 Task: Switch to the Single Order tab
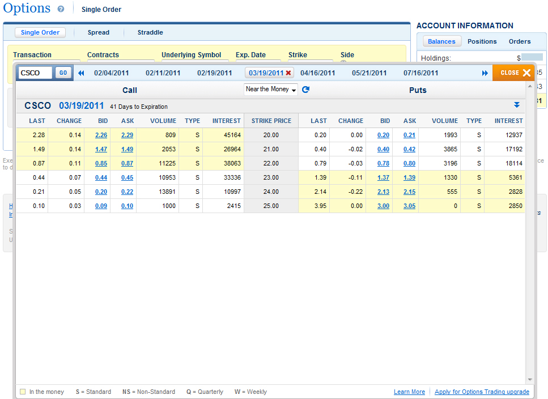pos(40,32)
